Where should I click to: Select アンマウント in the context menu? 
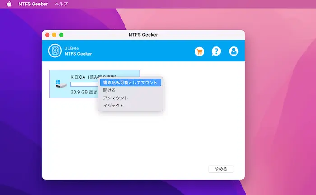(130, 98)
